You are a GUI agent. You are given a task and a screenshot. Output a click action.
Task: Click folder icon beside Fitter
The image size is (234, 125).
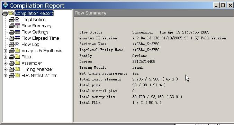click(x=18, y=57)
